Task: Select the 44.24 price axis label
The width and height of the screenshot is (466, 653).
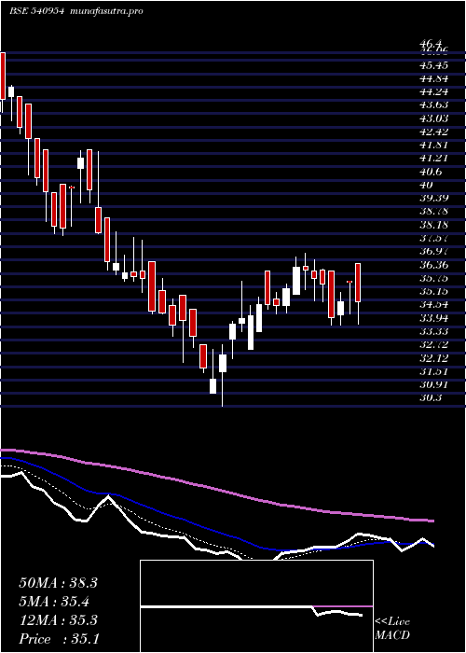Action: [x=434, y=92]
